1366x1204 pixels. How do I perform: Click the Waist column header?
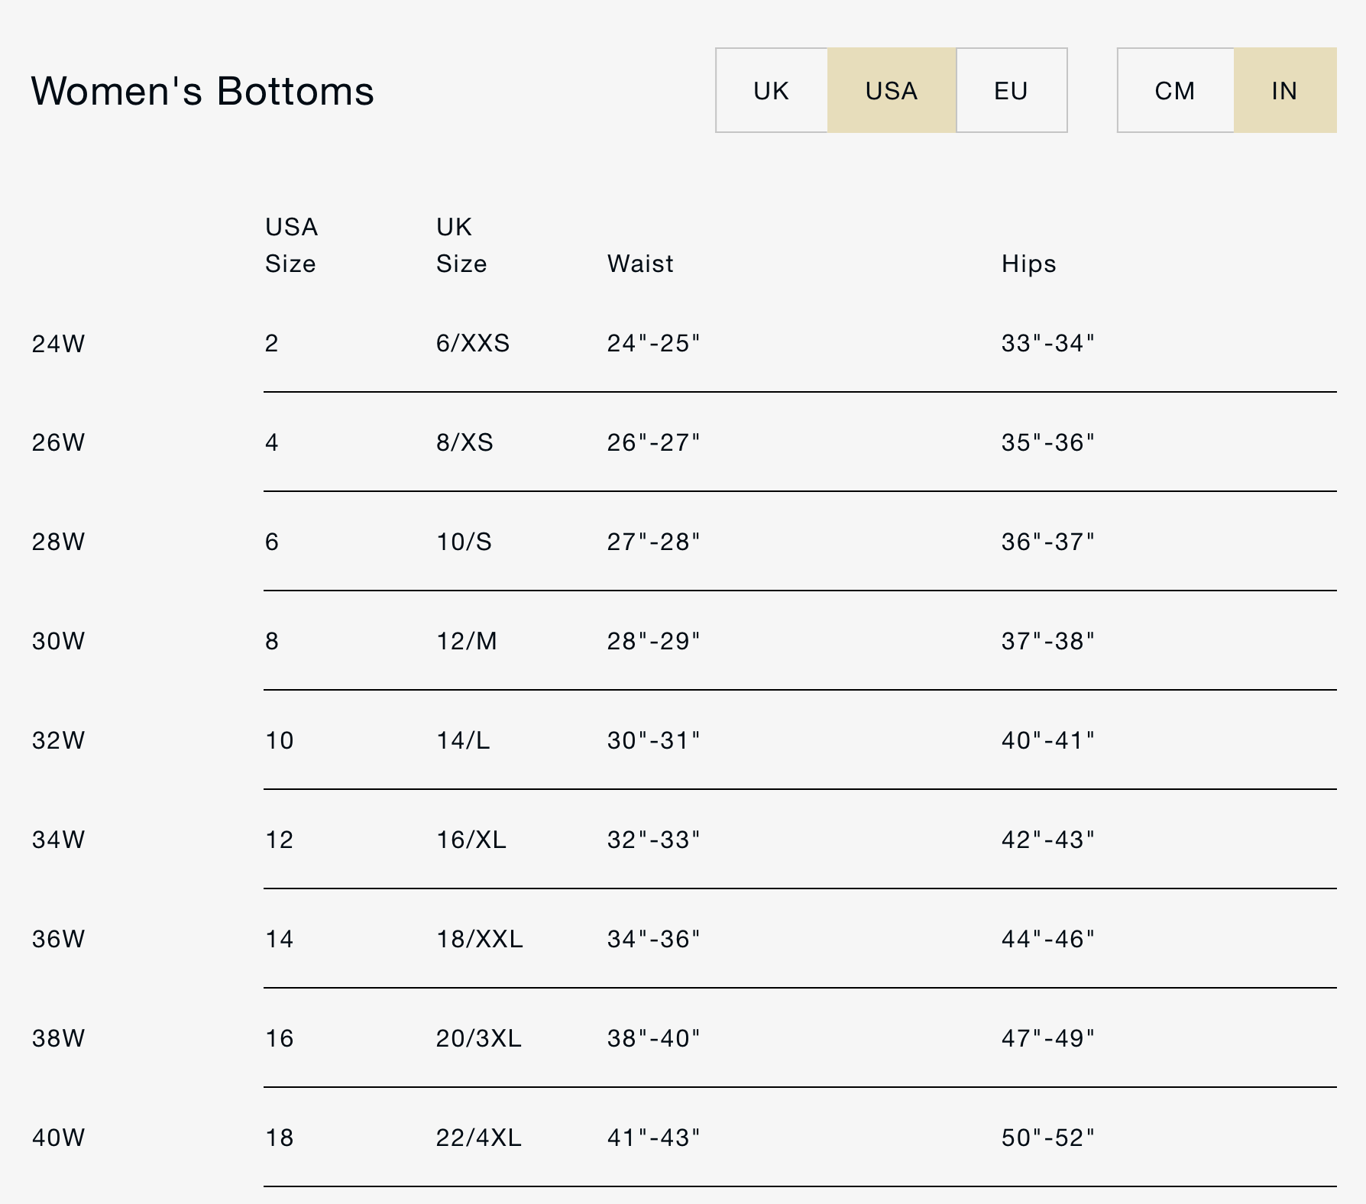point(640,264)
